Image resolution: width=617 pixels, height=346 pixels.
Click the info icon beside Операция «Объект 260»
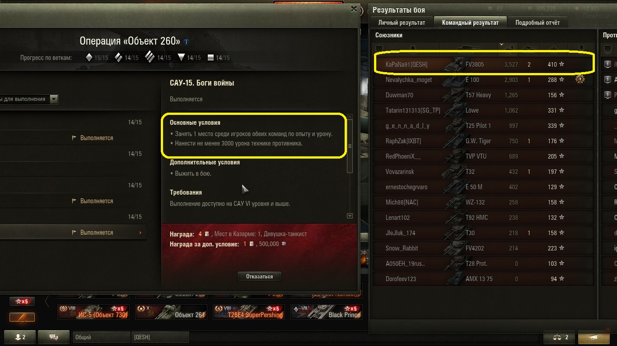(187, 42)
